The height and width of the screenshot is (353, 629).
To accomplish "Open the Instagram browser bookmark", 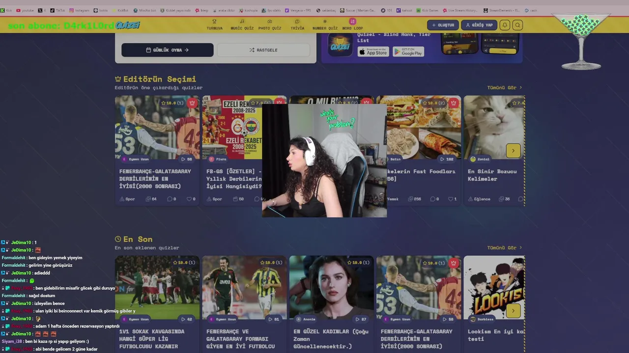I will coord(79,10).
